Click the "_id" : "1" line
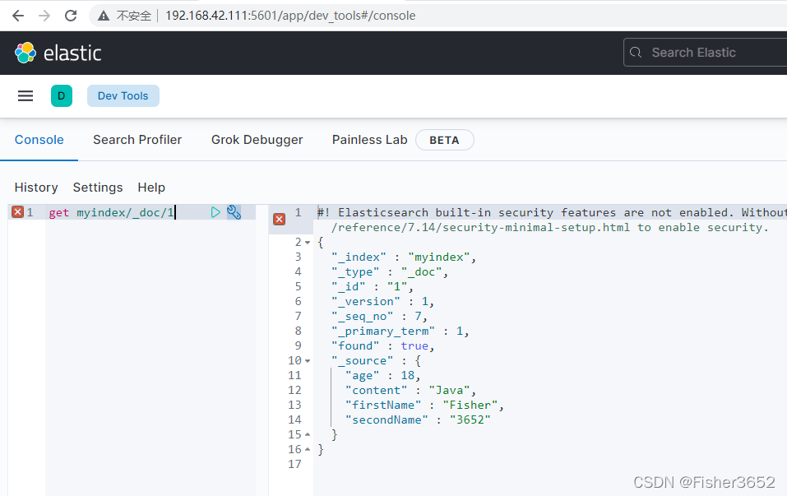 click(372, 286)
